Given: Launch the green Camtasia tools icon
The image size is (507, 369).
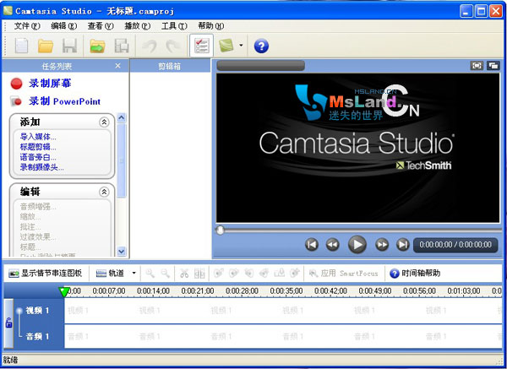Looking at the screenshot, I should [226, 46].
